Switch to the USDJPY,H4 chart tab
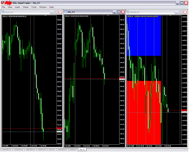The width and height of the screenshot is (189, 152). 42,150
